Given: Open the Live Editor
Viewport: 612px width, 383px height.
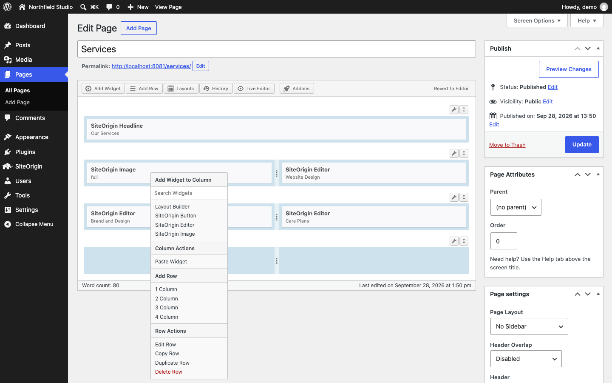Looking at the screenshot, I should tap(254, 89).
